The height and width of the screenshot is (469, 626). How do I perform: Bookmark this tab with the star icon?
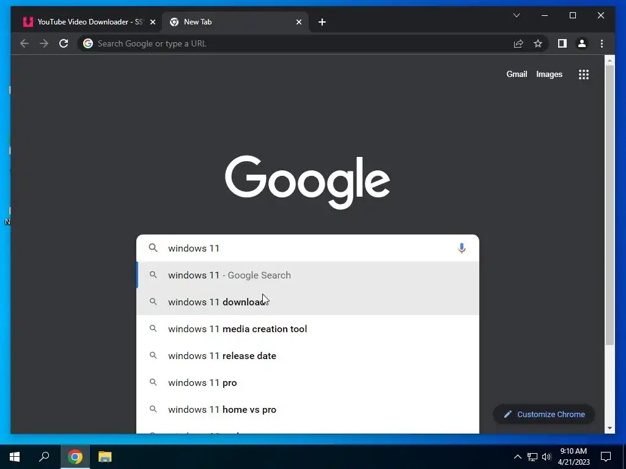point(538,43)
